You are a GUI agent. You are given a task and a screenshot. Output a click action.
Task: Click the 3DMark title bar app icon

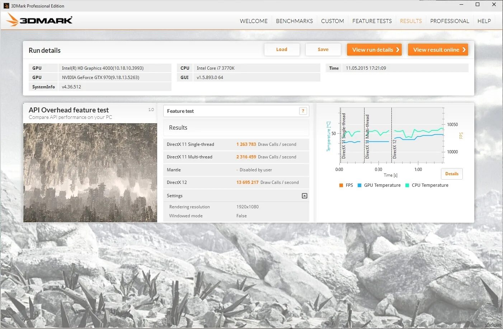tap(6, 6)
